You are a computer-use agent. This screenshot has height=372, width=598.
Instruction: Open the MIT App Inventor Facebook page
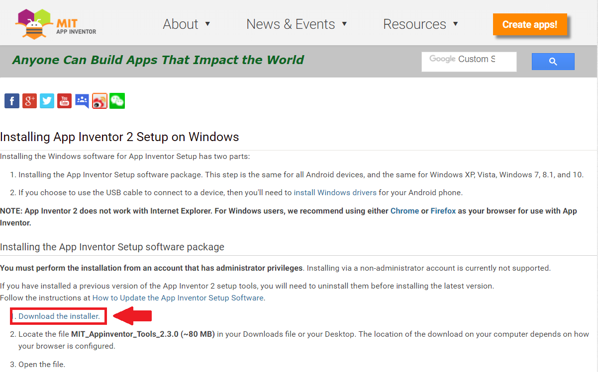[x=11, y=101]
